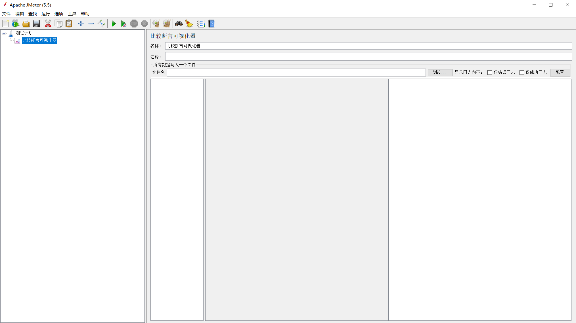Viewport: 576px width, 323px height.
Task: Open the 工具 menu
Action: [x=72, y=14]
